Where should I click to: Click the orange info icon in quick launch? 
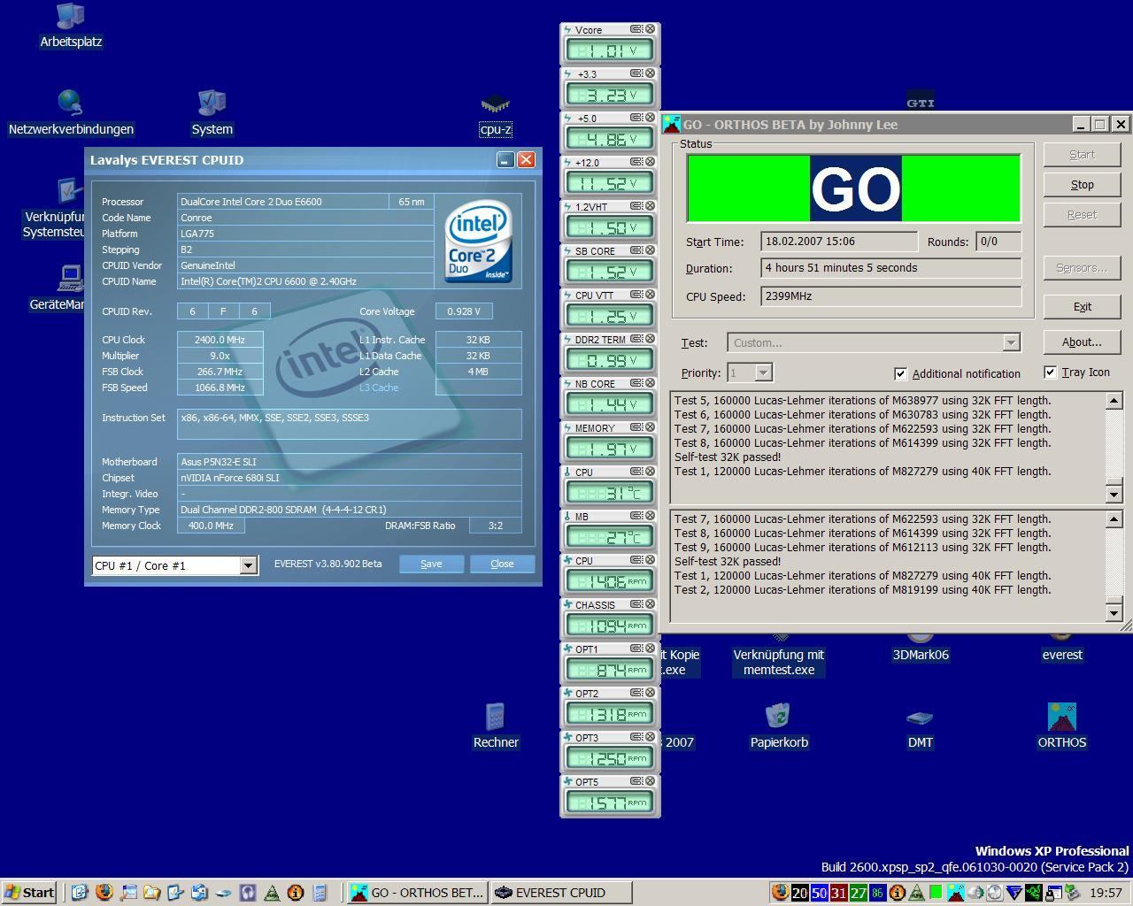tap(296, 892)
